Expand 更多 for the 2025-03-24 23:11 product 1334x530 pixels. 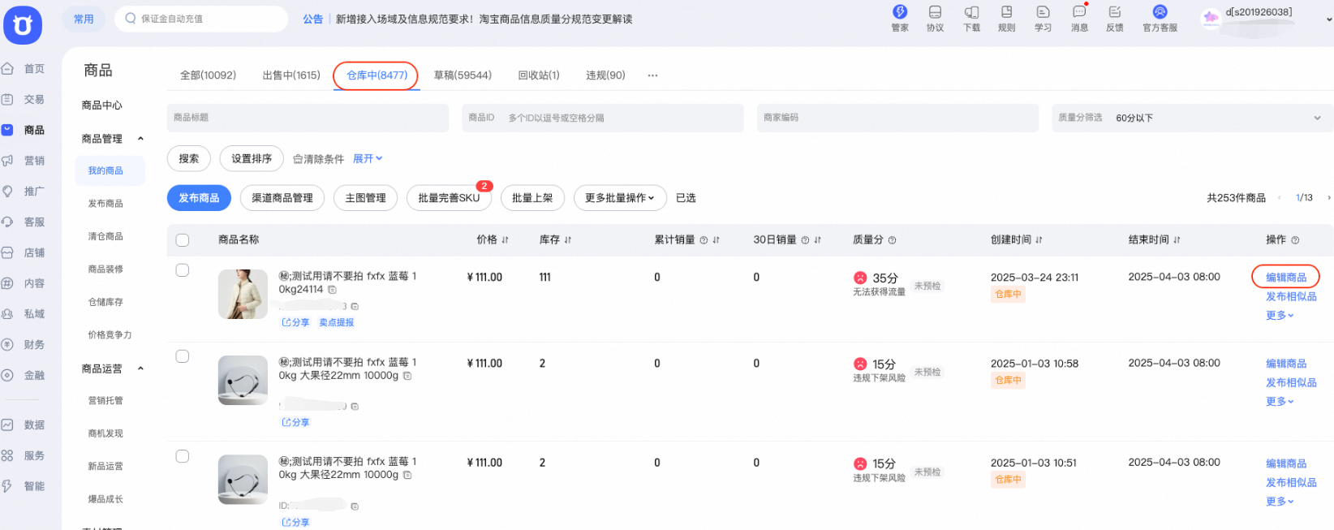point(1280,315)
